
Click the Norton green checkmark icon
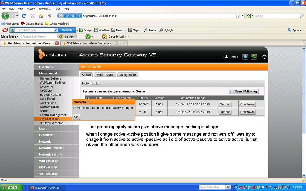point(88,37)
